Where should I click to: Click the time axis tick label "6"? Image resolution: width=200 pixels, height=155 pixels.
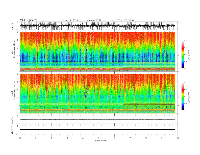tap(114, 138)
